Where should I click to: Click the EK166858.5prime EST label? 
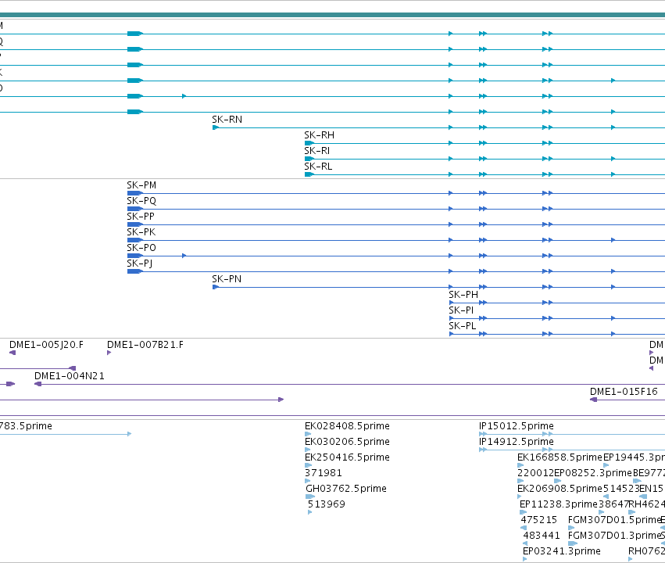pyautogui.click(x=560, y=457)
